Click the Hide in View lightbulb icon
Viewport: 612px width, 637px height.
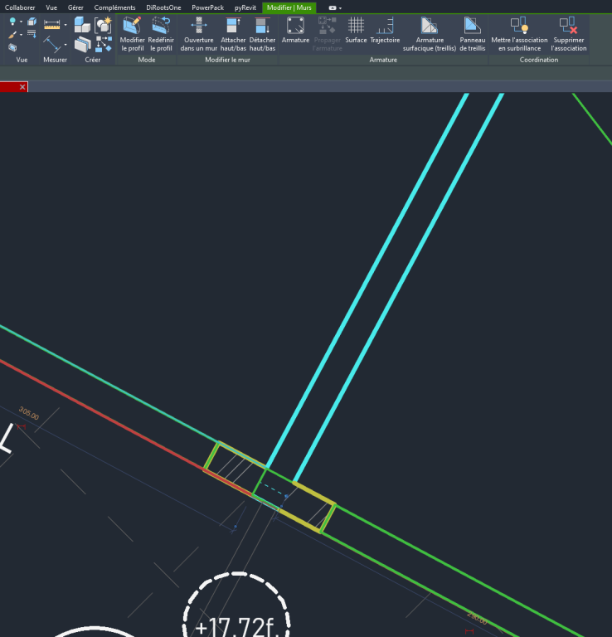point(12,21)
